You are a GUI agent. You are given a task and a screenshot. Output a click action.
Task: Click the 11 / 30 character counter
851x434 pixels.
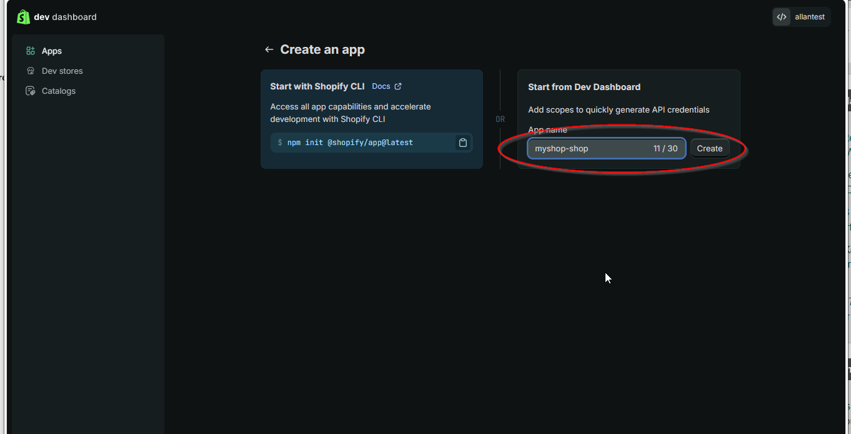coord(665,148)
